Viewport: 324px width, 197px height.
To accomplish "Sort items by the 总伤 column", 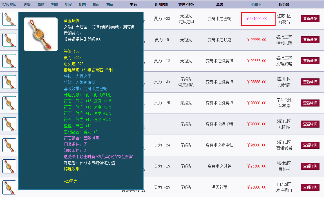I will click(x=41, y=4).
